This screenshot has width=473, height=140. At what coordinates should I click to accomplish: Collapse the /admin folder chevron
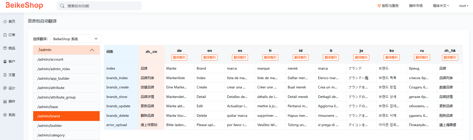[x=92, y=50]
